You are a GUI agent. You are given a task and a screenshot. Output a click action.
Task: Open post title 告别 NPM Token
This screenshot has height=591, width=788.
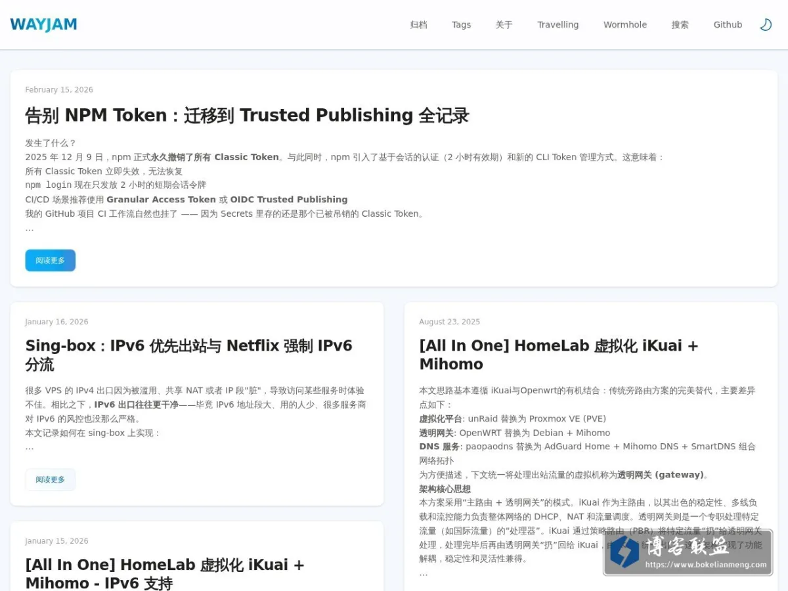(247, 116)
